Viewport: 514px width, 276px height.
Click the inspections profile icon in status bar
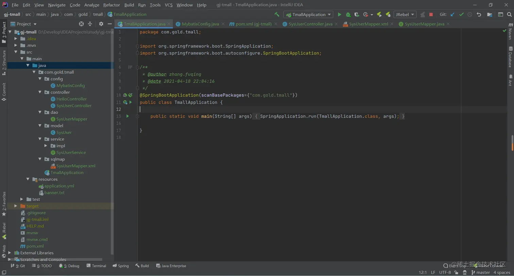click(x=464, y=272)
